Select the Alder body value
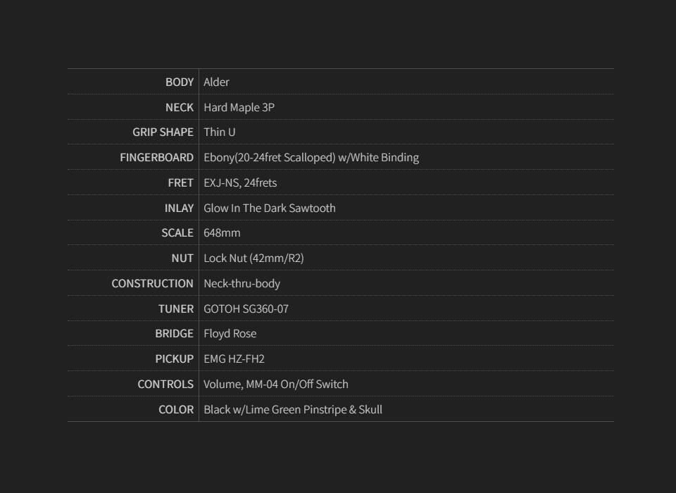676x493 pixels. coord(216,82)
